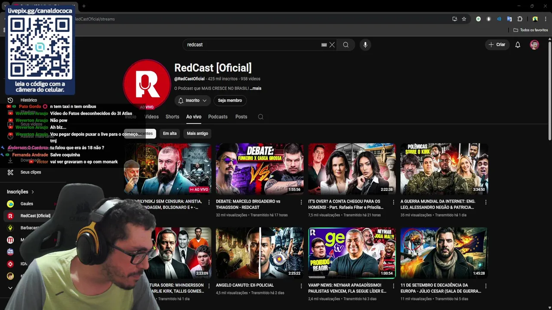The image size is (552, 310).
Task: Open the YouTube account avatar menu
Action: (534, 45)
